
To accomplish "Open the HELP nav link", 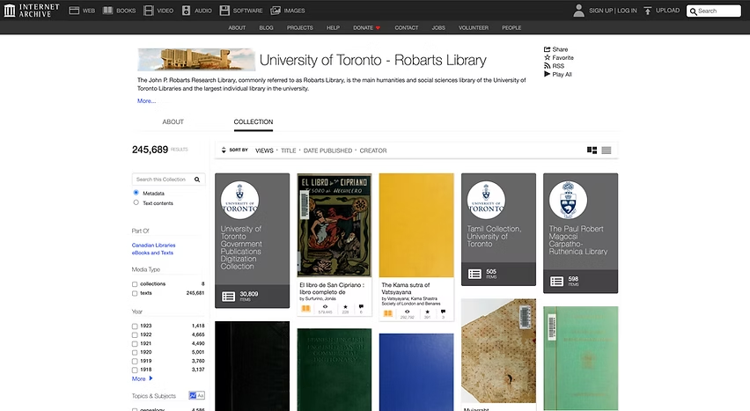I will pos(333,28).
